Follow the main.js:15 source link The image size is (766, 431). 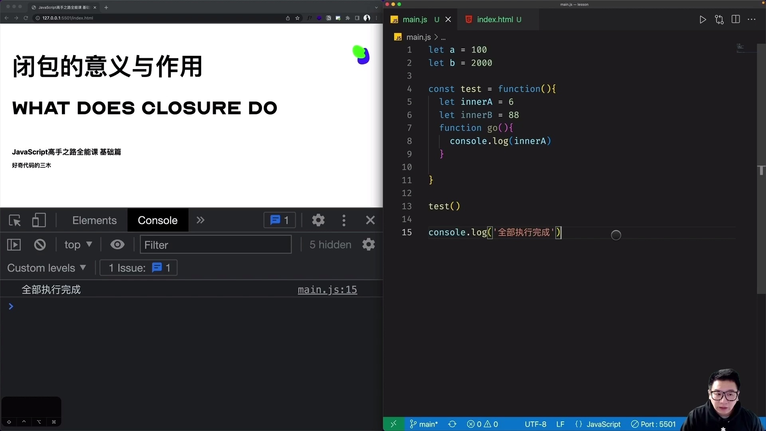point(328,289)
